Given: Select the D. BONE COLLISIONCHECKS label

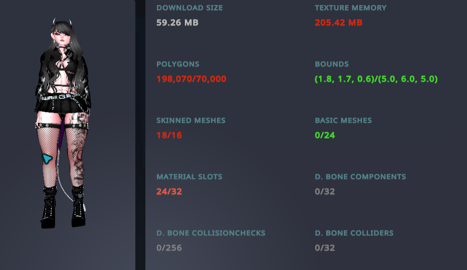Looking at the screenshot, I should tap(211, 233).
